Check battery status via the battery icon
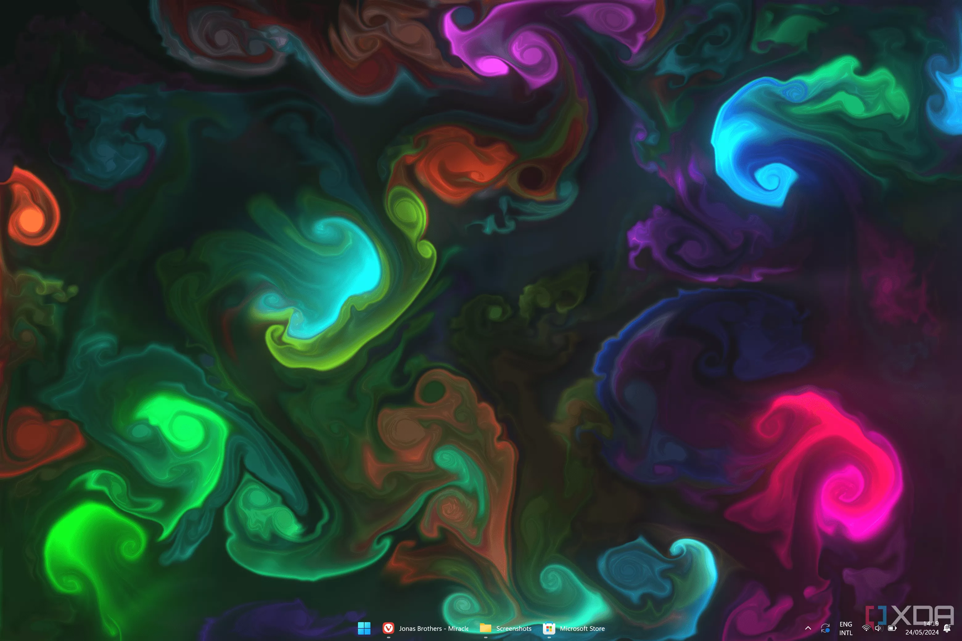The width and height of the screenshot is (962, 641). (x=892, y=628)
